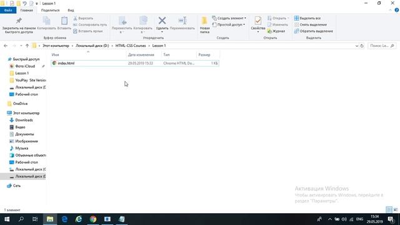Viewport: 400px width, 225px height.
Task: Click Выделить все
Action: point(307,18)
